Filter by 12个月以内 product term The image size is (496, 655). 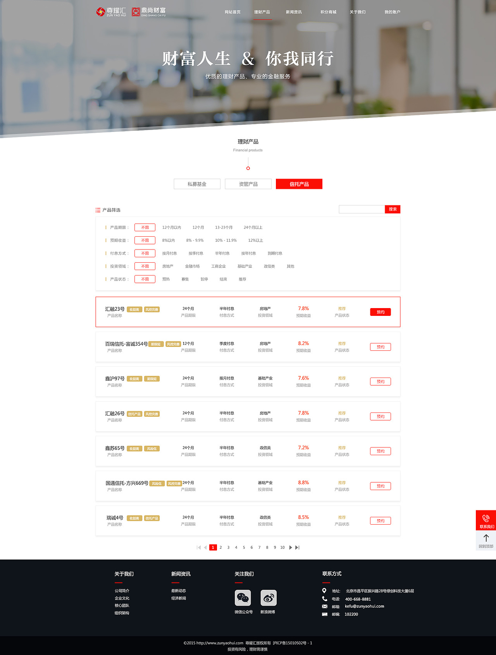pyautogui.click(x=172, y=227)
